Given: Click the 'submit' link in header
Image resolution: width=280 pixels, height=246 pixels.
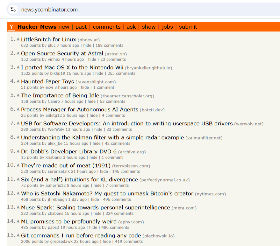Looking at the screenshot, I should pos(188,27).
